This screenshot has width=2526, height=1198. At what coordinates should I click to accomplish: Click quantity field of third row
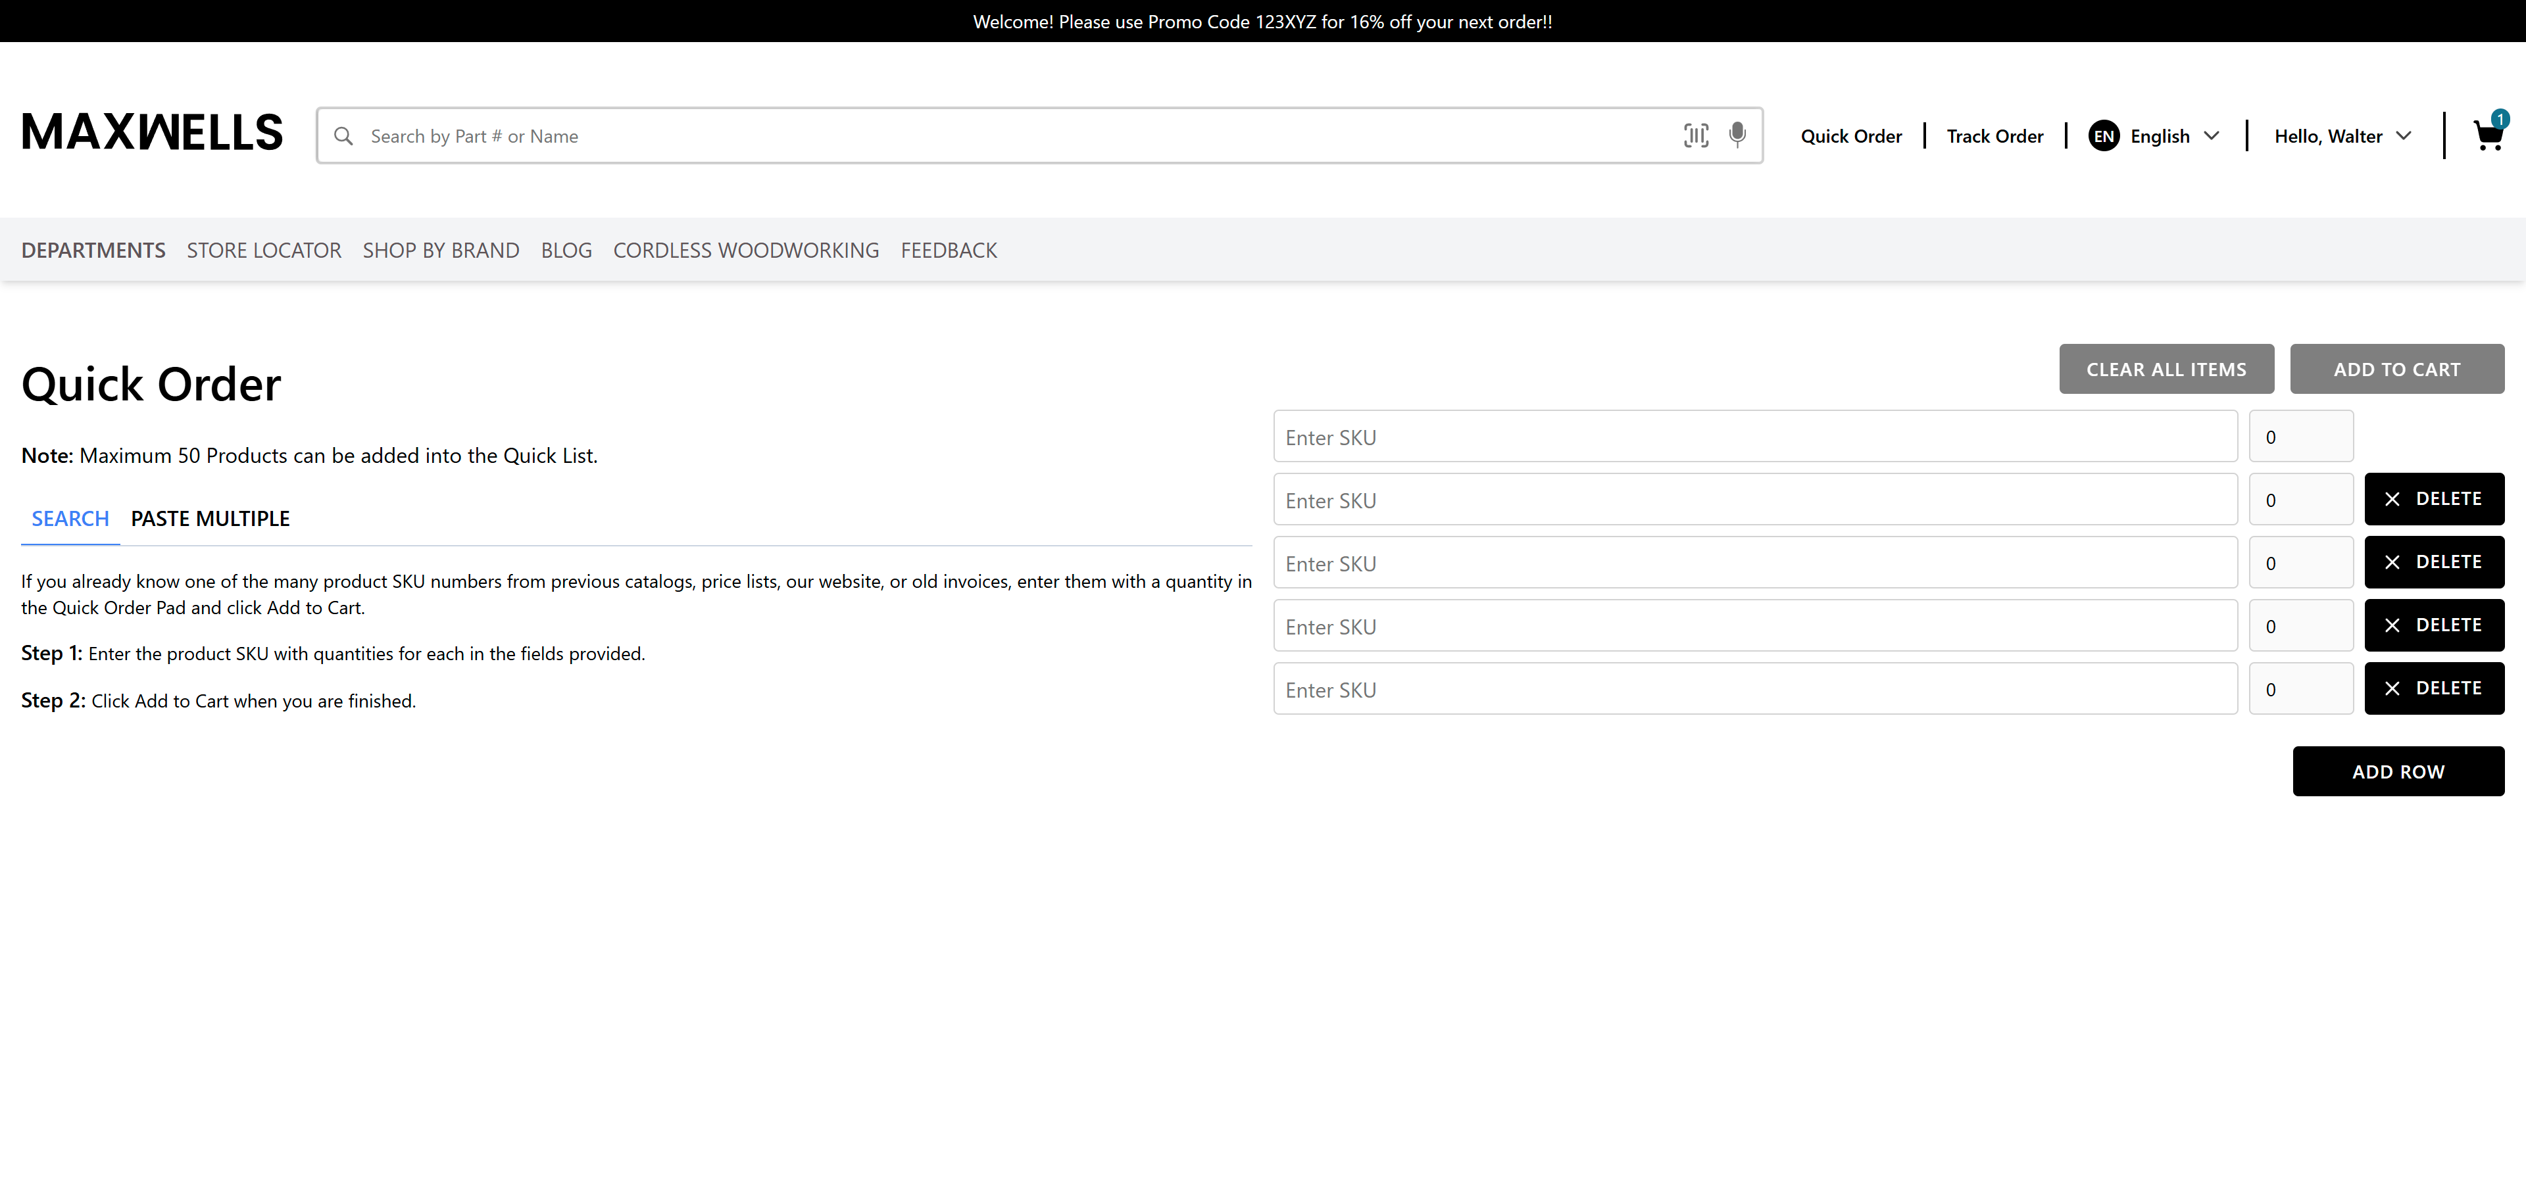point(2300,563)
